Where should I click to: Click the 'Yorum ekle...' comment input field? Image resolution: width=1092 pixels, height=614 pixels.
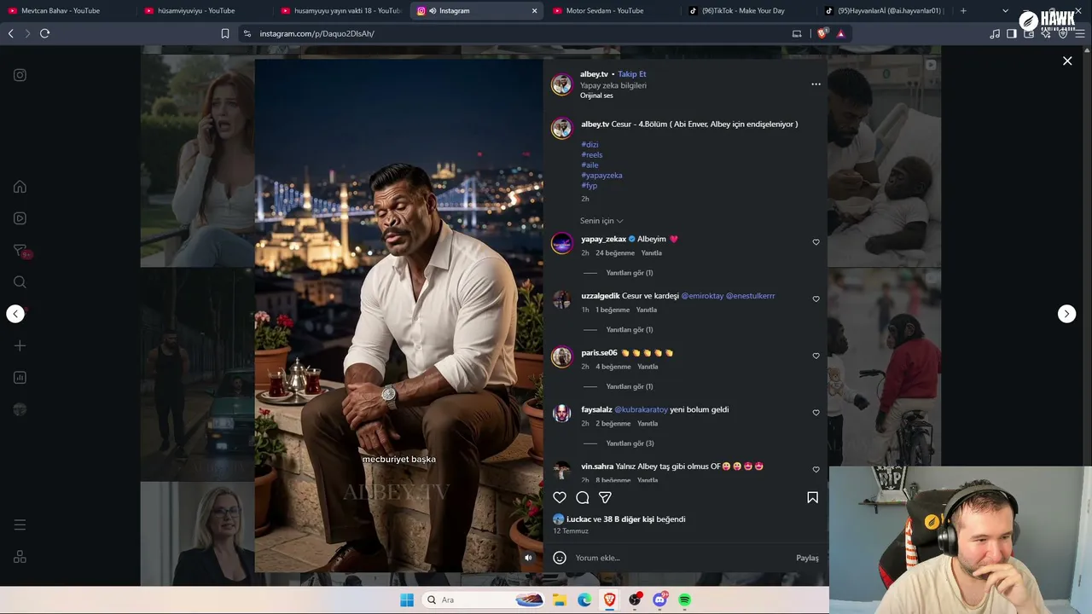(x=682, y=558)
